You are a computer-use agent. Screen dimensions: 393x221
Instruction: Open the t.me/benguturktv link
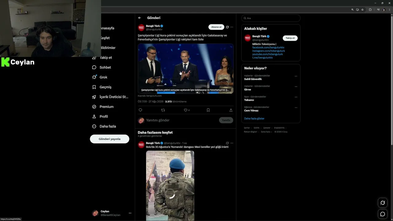coord(263,58)
